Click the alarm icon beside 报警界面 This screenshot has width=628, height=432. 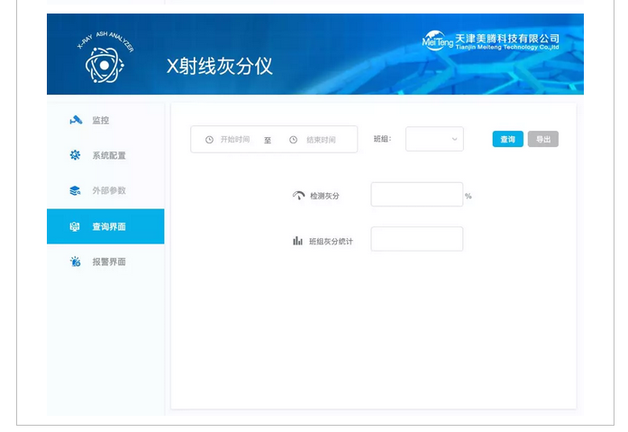pyautogui.click(x=76, y=262)
